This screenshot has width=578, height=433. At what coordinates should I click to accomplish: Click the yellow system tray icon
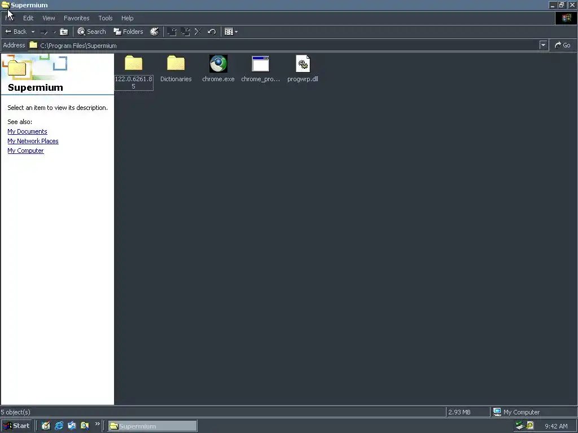[x=530, y=426]
